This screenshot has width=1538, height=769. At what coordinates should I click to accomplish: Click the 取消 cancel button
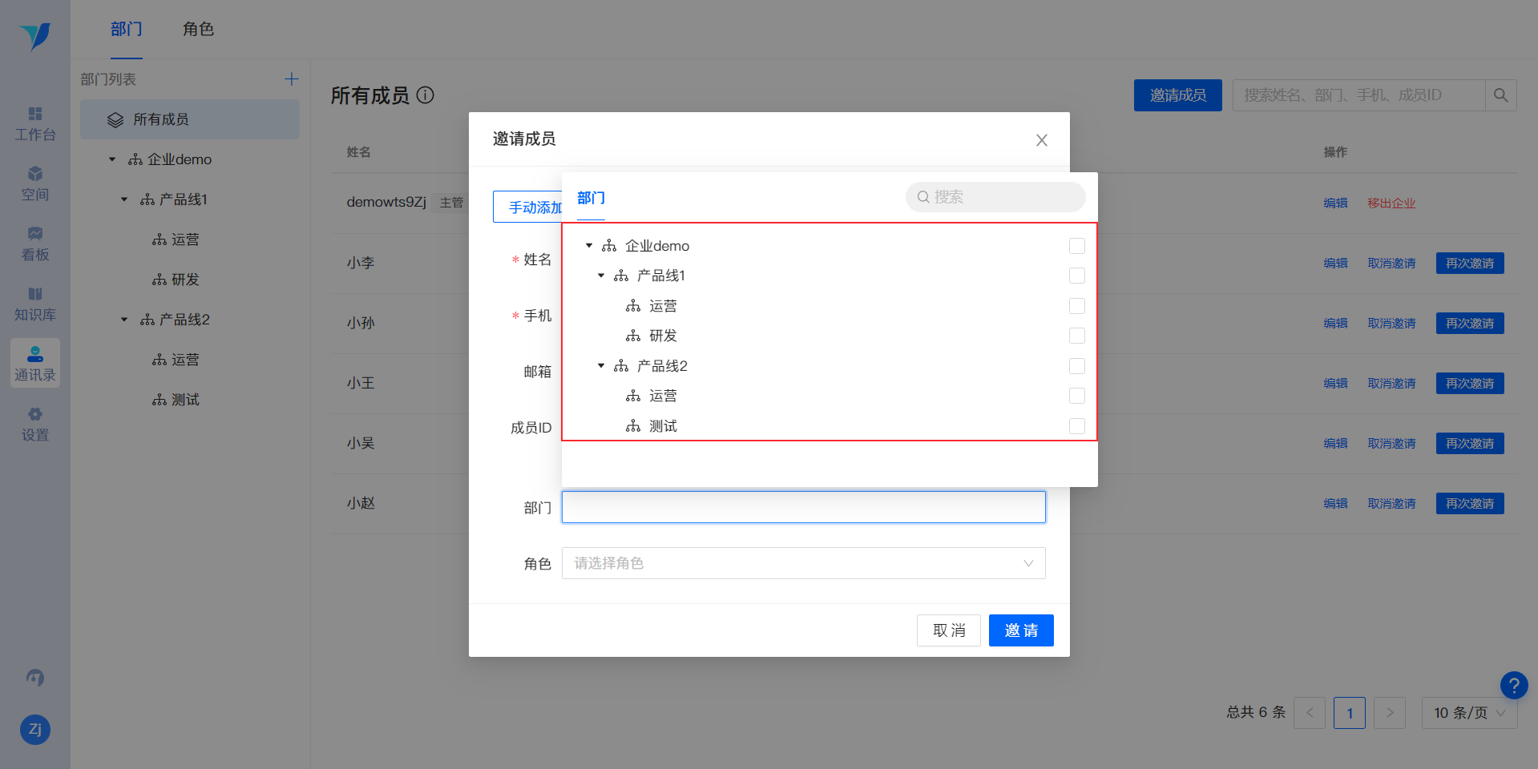tap(949, 630)
